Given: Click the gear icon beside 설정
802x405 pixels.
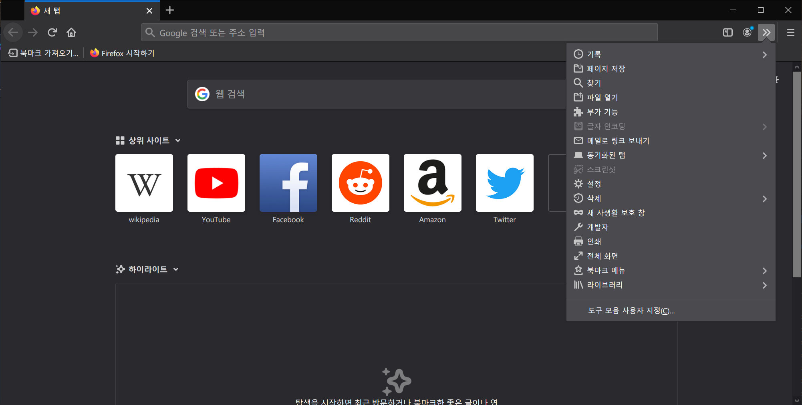Looking at the screenshot, I should (578, 184).
